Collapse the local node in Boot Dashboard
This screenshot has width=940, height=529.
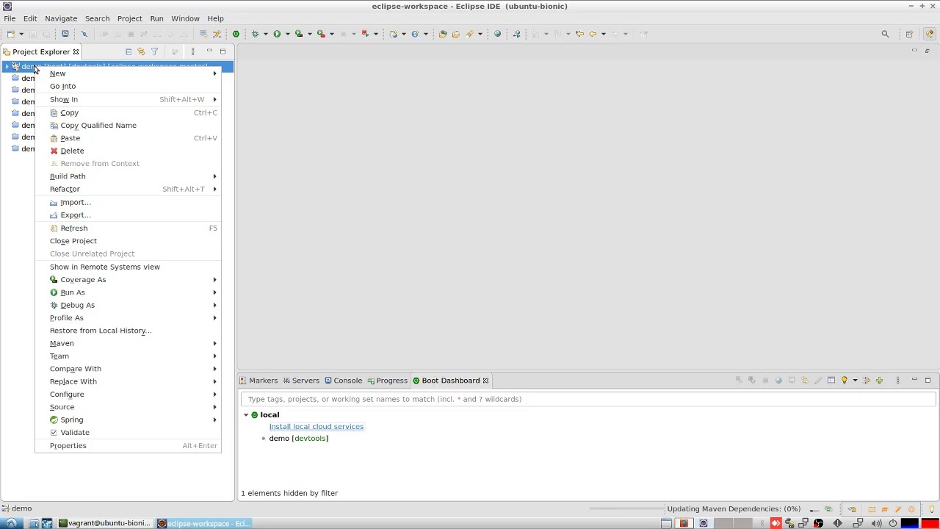tap(246, 415)
